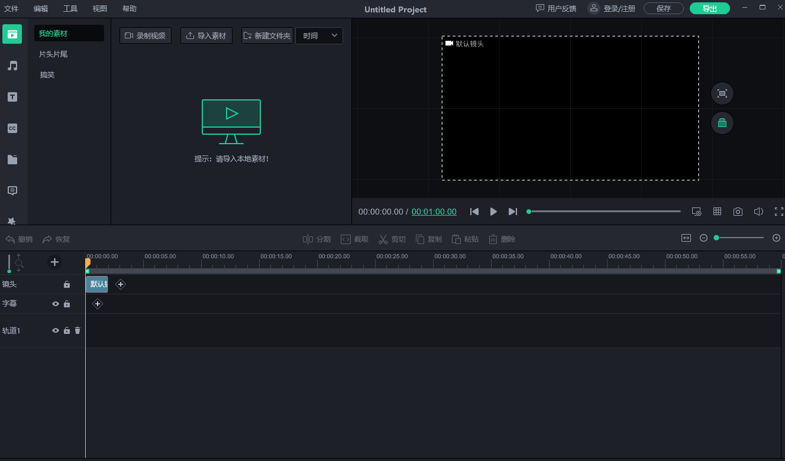
Task: Click the total duration 00:01:00.00 link
Action: (x=434, y=212)
